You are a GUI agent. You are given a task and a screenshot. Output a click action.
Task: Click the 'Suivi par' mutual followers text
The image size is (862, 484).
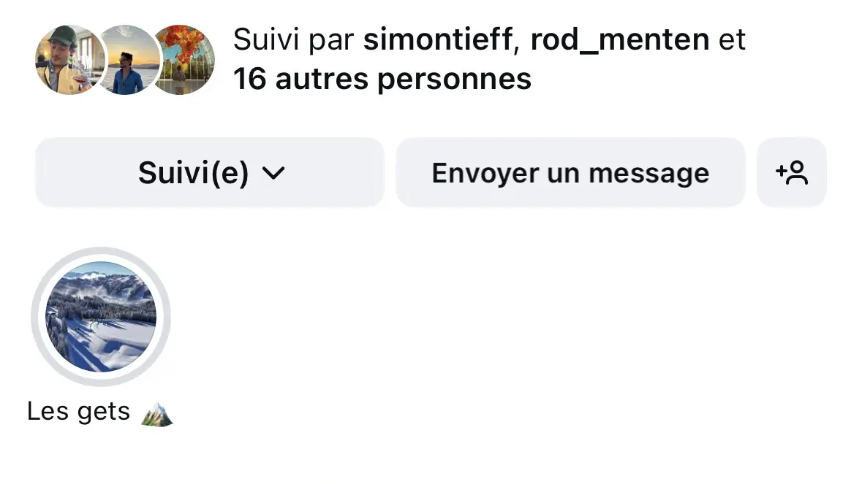(294, 40)
